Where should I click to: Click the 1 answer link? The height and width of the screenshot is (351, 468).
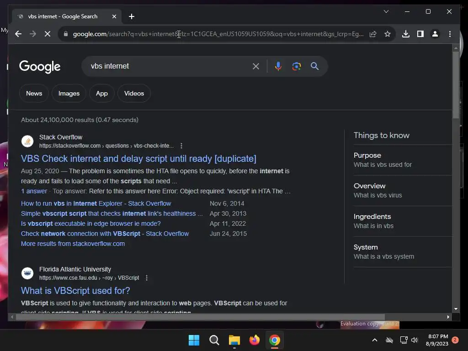point(34,191)
